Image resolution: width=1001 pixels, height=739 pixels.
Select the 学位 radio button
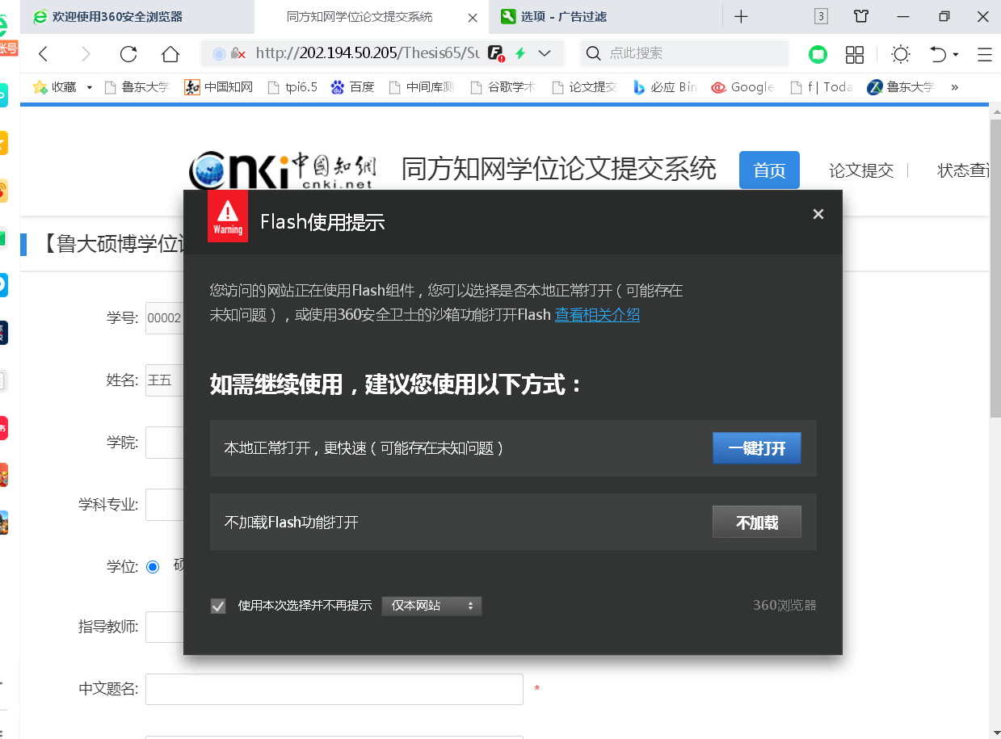[153, 567]
